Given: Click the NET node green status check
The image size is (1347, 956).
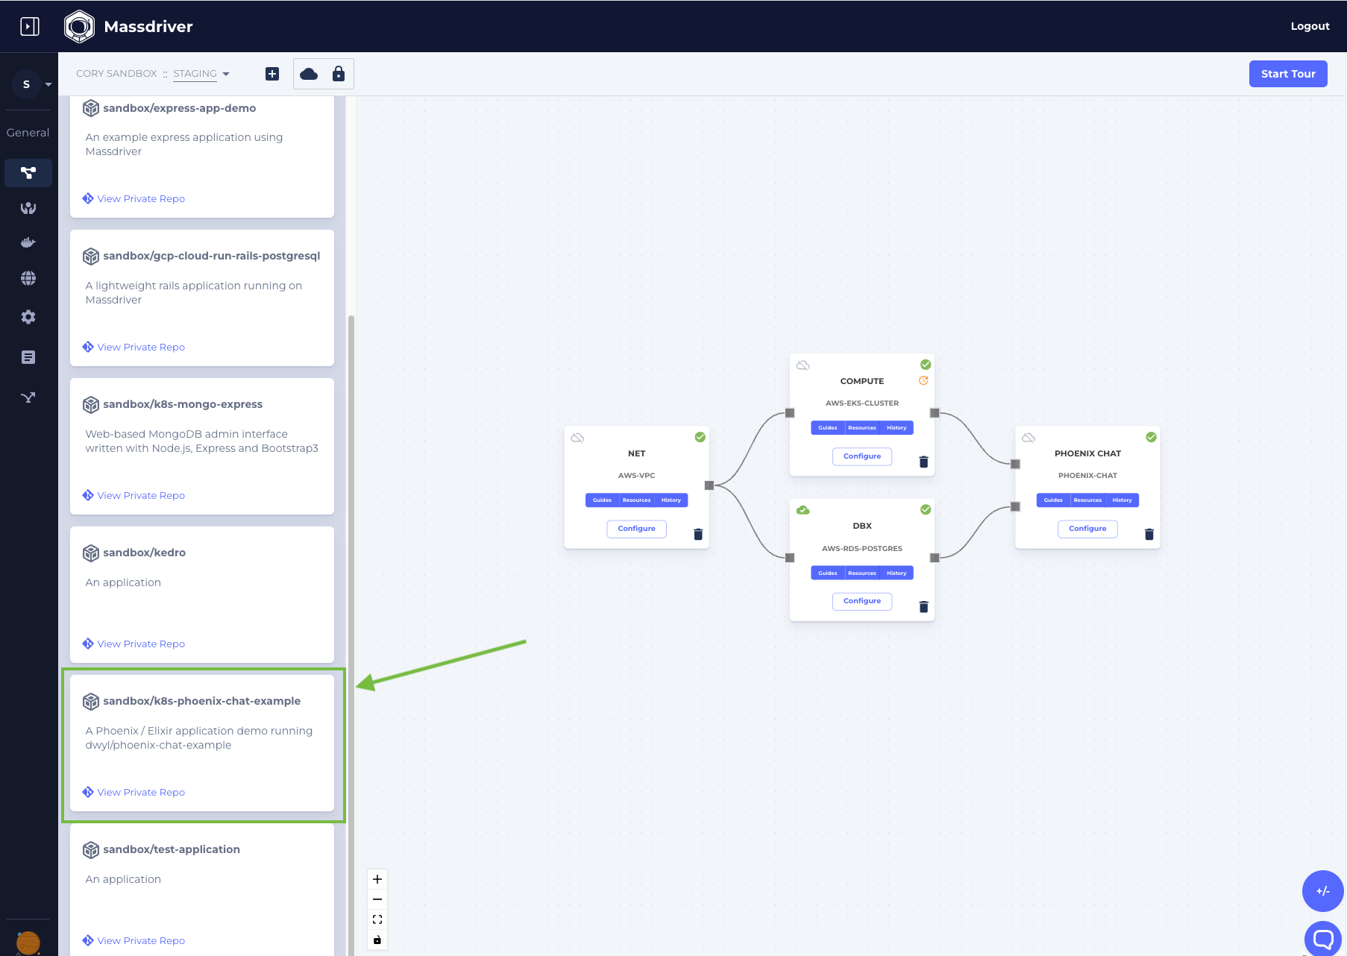Looking at the screenshot, I should pyautogui.click(x=700, y=437).
